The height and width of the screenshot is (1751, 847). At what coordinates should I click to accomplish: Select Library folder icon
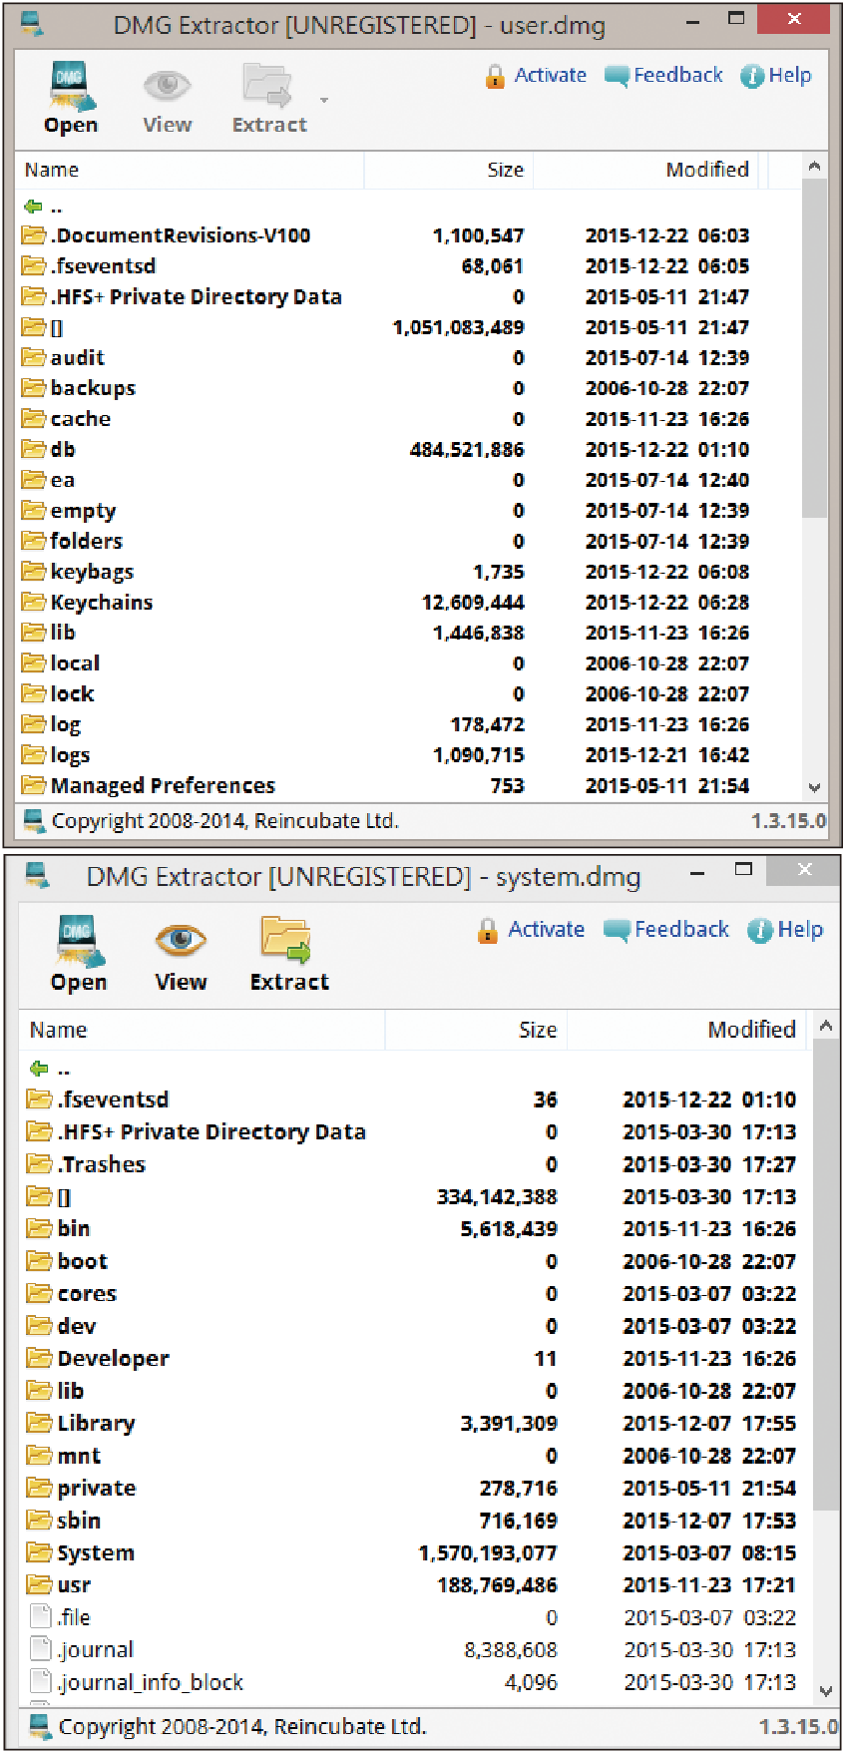tap(40, 1423)
